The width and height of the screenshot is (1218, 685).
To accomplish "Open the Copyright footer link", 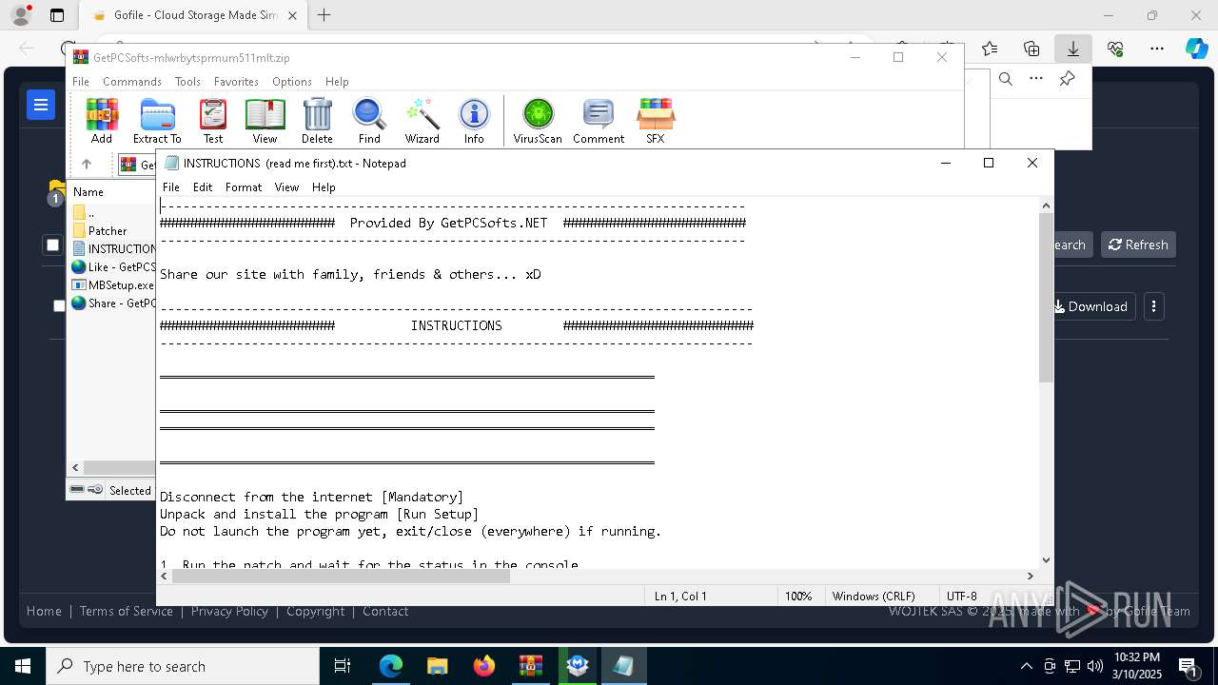I will [316, 611].
